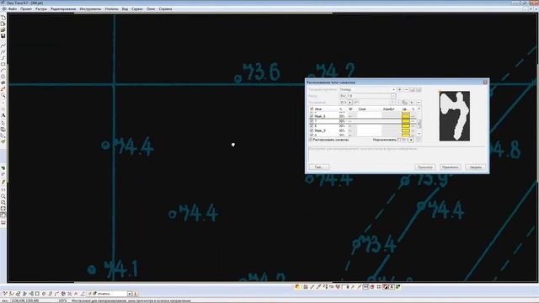Click the symbol 7 preview thumbnail

(455, 116)
